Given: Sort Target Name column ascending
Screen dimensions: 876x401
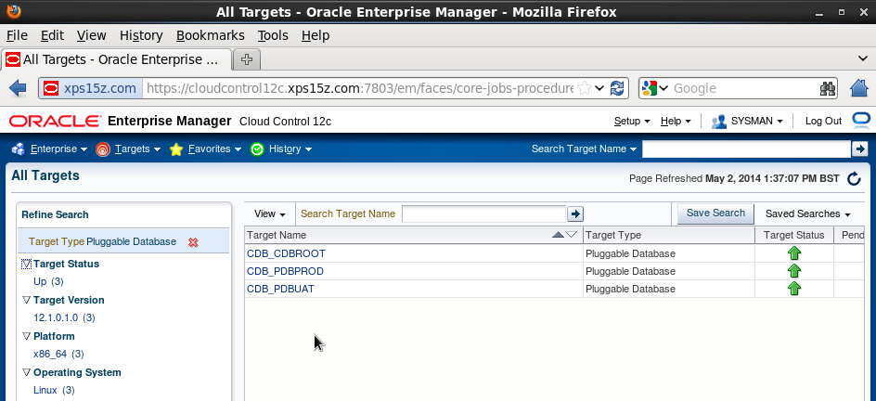Looking at the screenshot, I should click(x=558, y=235).
